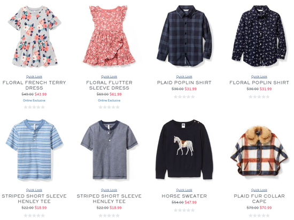Viewport: 294px width, 220px height.
Task: Open the Horse Sweater title link
Action: 184,196
